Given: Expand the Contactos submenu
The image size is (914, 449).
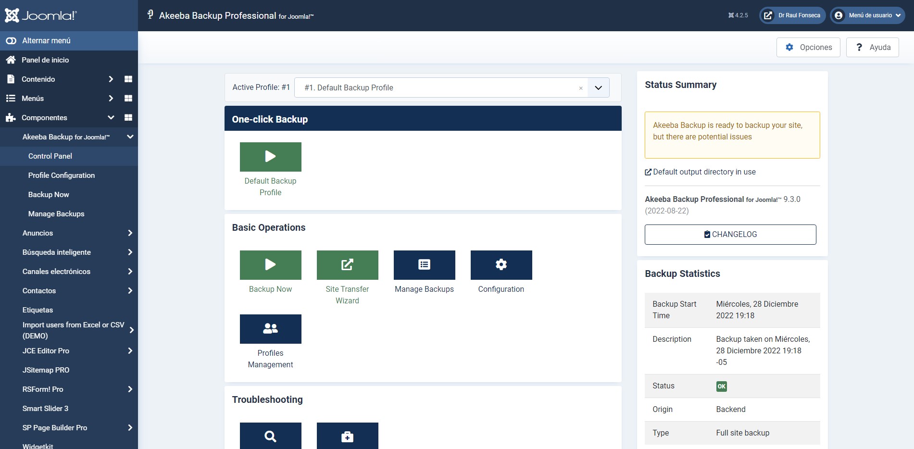Looking at the screenshot, I should tap(130, 291).
